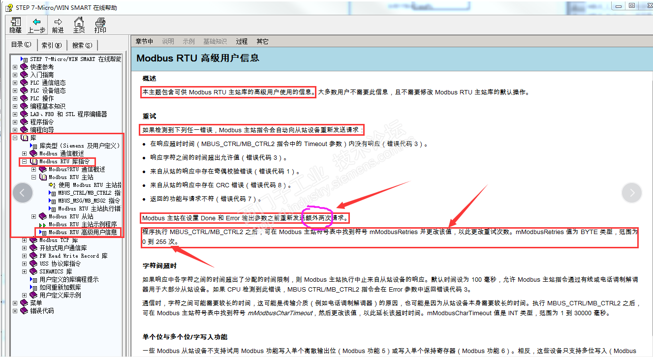This screenshot has width=653, height=357.
Task: Click the 打印 printer icon
Action: [100, 25]
